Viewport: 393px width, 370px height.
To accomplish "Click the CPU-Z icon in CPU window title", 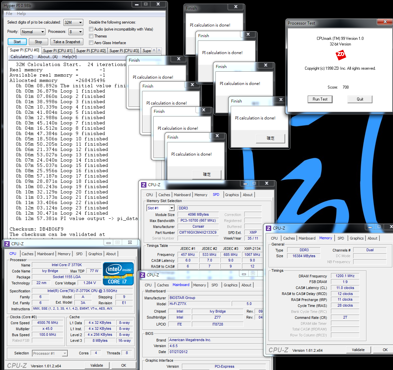I will point(7,244).
